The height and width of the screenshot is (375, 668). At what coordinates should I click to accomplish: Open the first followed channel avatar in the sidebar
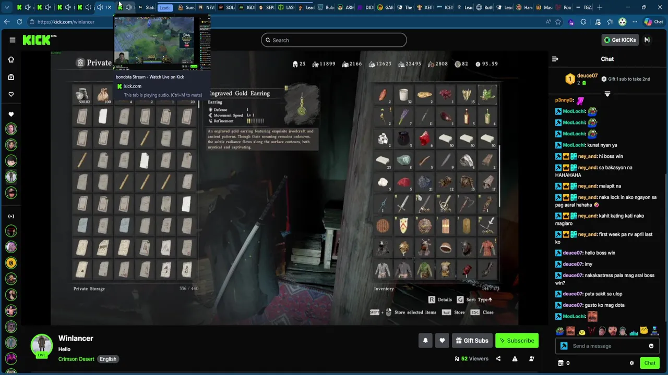[11, 129]
